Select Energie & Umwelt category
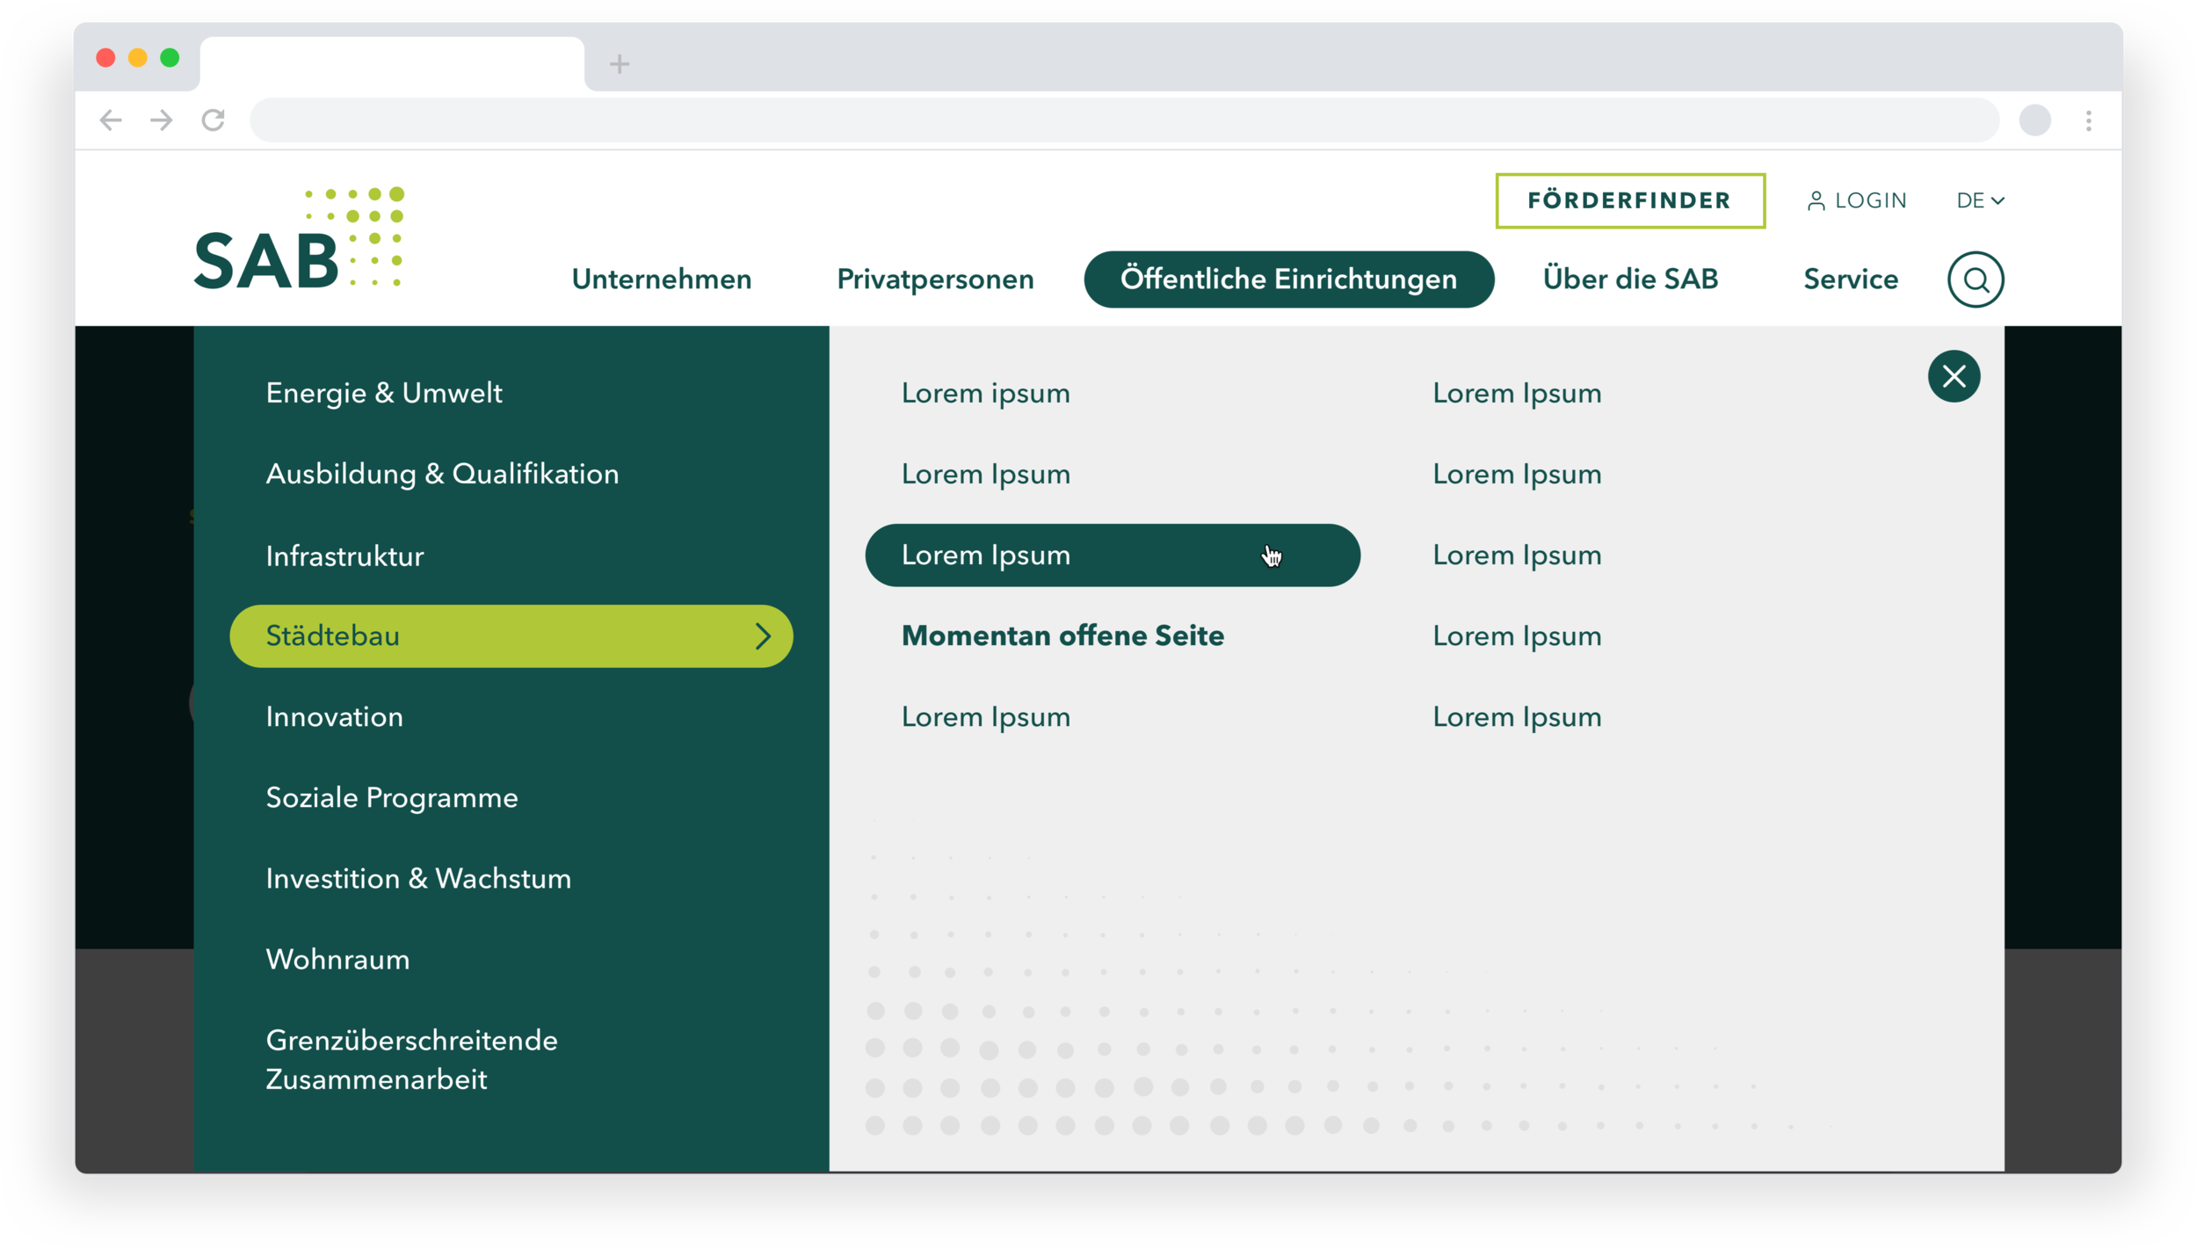Image resolution: width=2197 pixels, height=1249 pixels. coord(384,393)
